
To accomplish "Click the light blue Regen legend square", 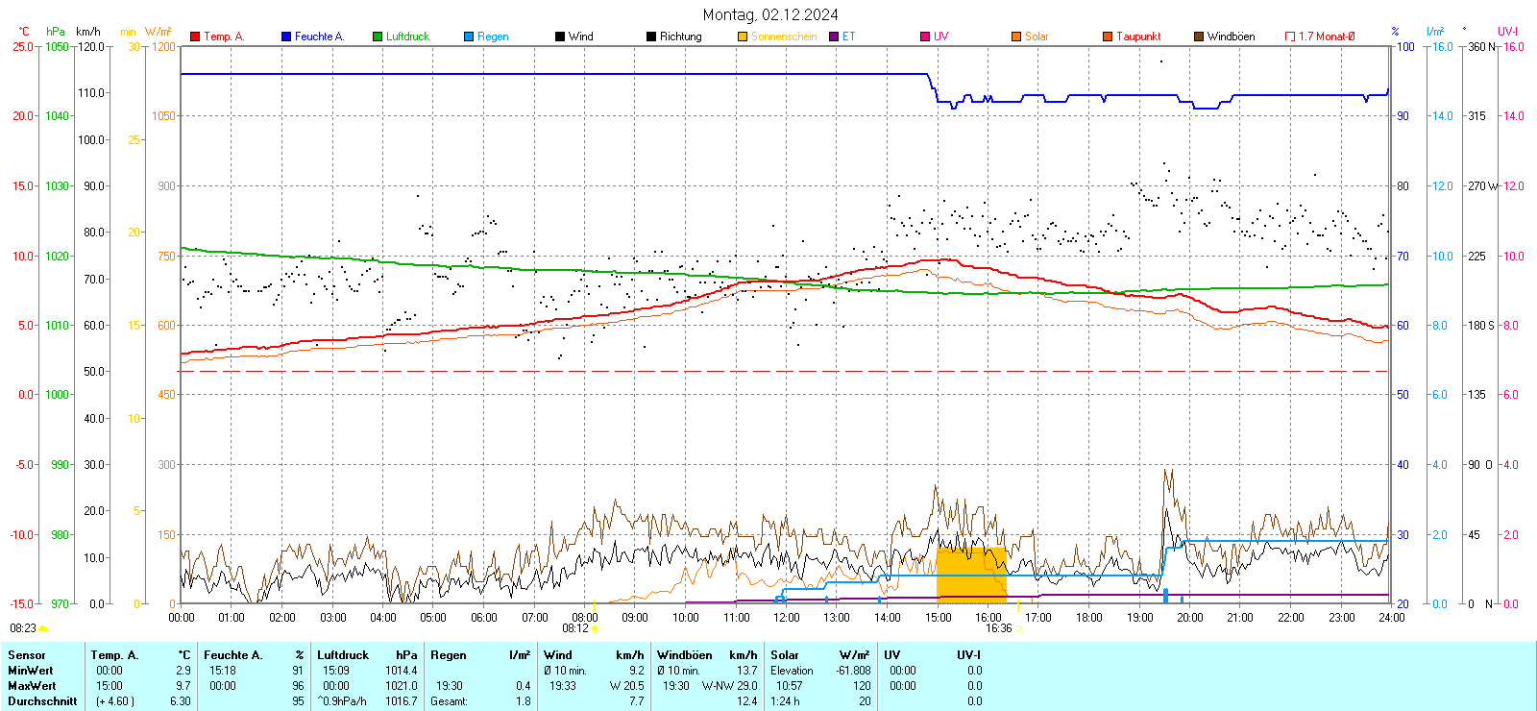I will (x=469, y=37).
